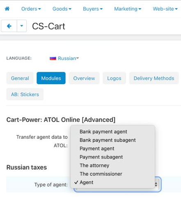Go to the home icon
Viewport: 181px width, 200px height.
click(7, 9)
